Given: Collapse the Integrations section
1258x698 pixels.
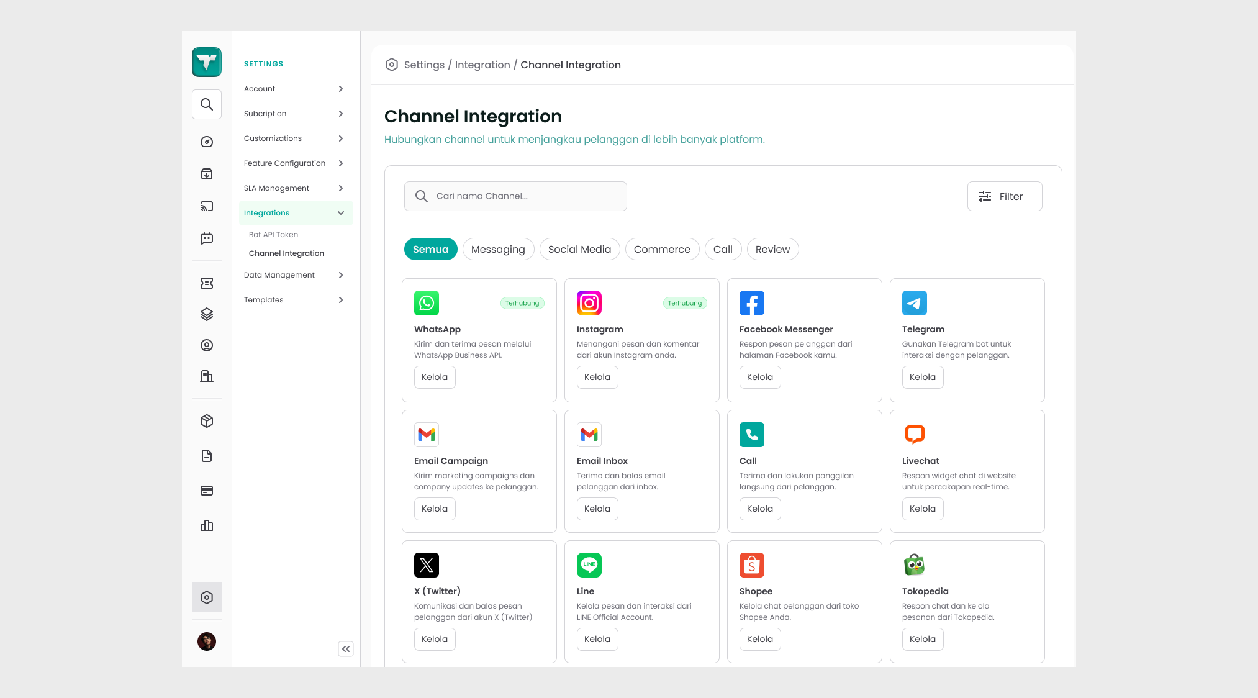Looking at the screenshot, I should click(296, 213).
